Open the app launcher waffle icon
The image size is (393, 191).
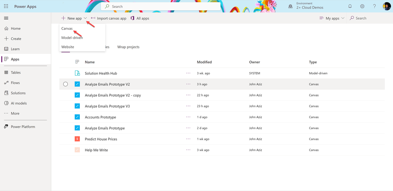point(6,7)
